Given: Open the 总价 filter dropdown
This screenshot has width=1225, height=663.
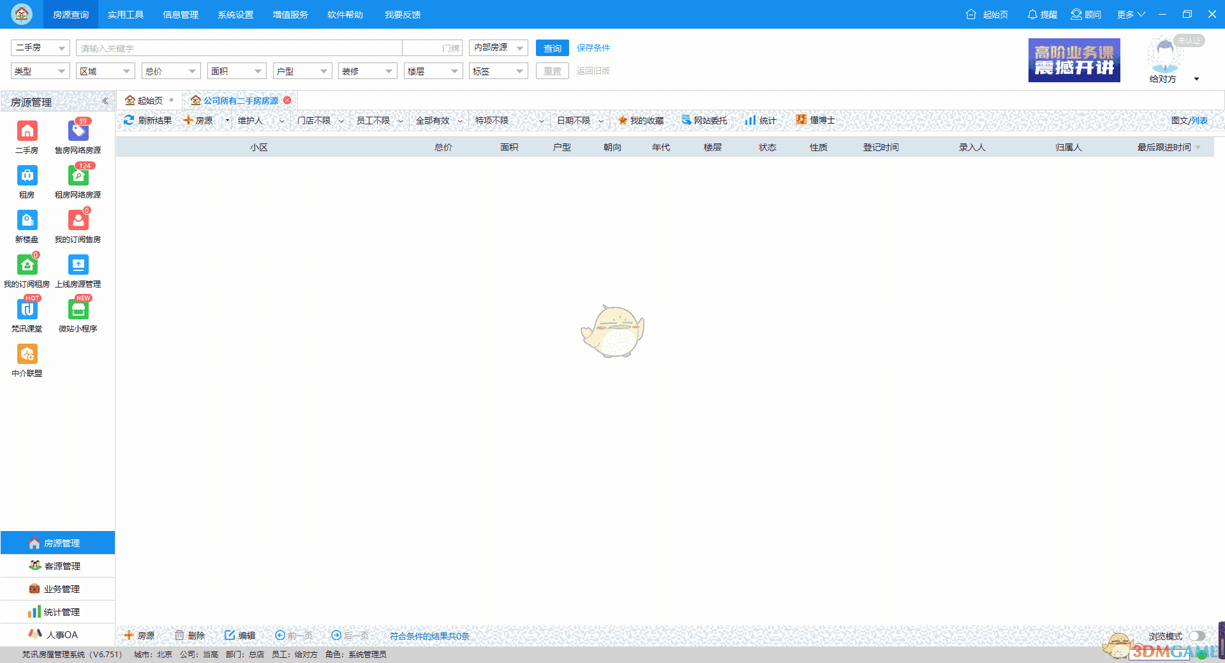Looking at the screenshot, I should 171,71.
